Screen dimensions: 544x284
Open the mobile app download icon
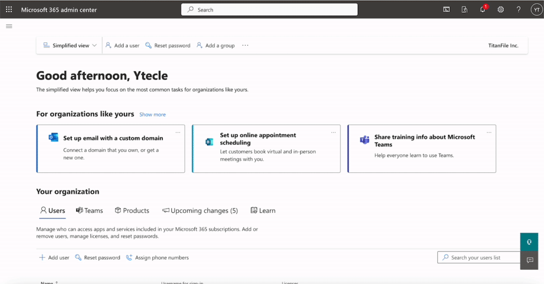465,10
